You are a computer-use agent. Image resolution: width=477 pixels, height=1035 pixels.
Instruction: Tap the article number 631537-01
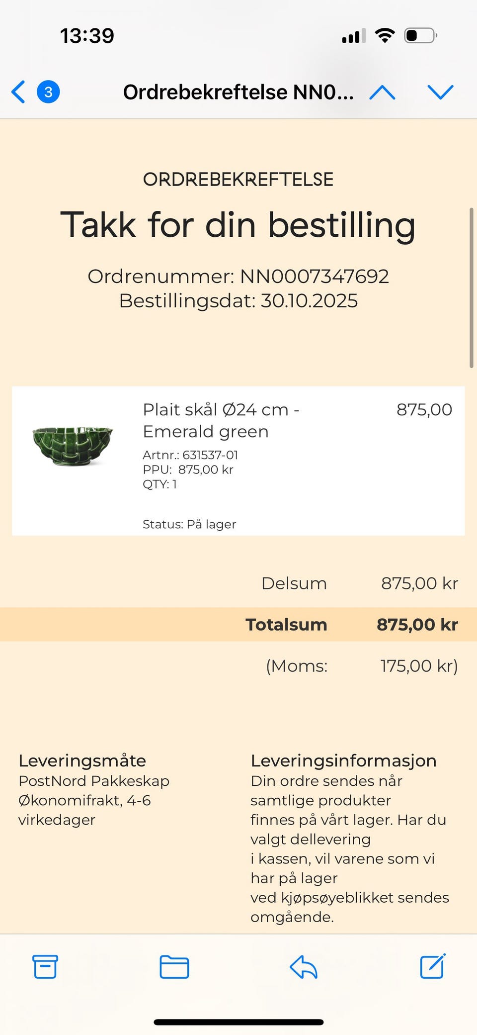point(210,455)
